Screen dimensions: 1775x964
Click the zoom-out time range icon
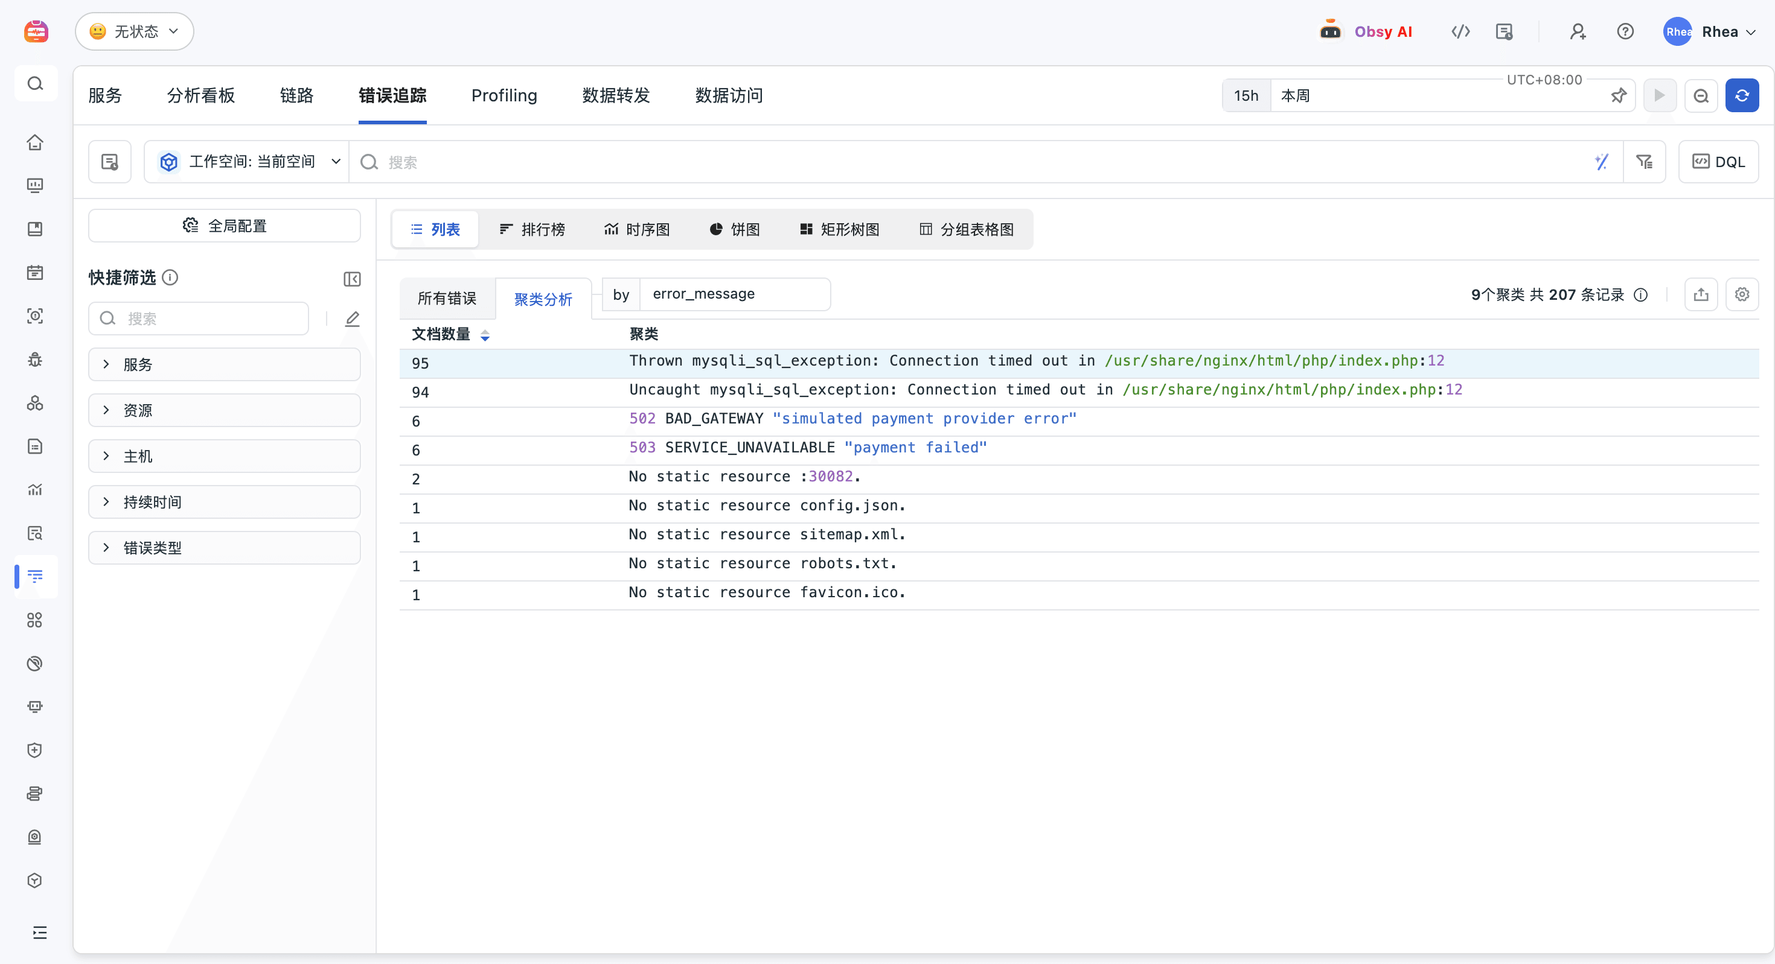(1701, 96)
